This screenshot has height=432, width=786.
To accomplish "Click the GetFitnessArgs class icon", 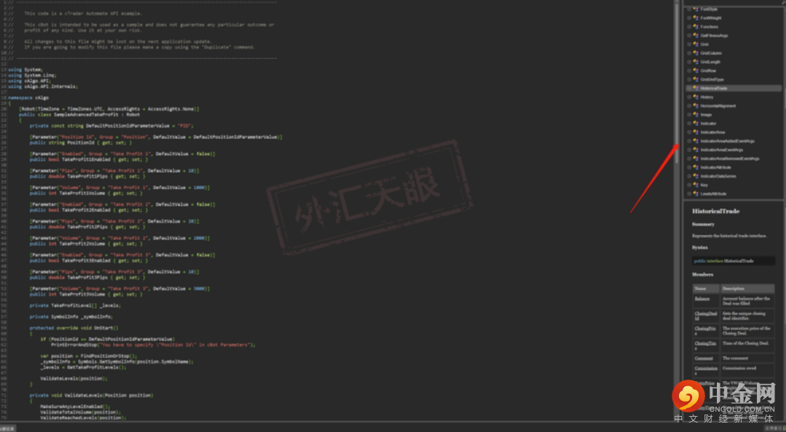I will (695, 36).
